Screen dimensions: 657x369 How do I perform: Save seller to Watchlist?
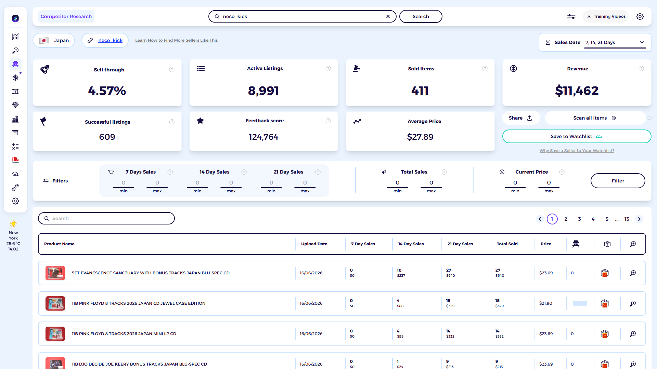click(x=577, y=136)
